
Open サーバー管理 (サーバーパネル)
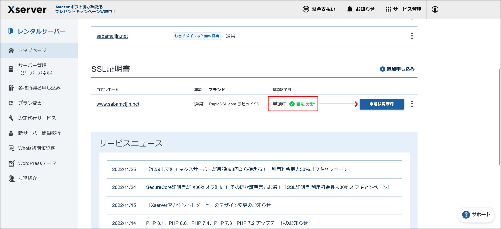(39, 69)
